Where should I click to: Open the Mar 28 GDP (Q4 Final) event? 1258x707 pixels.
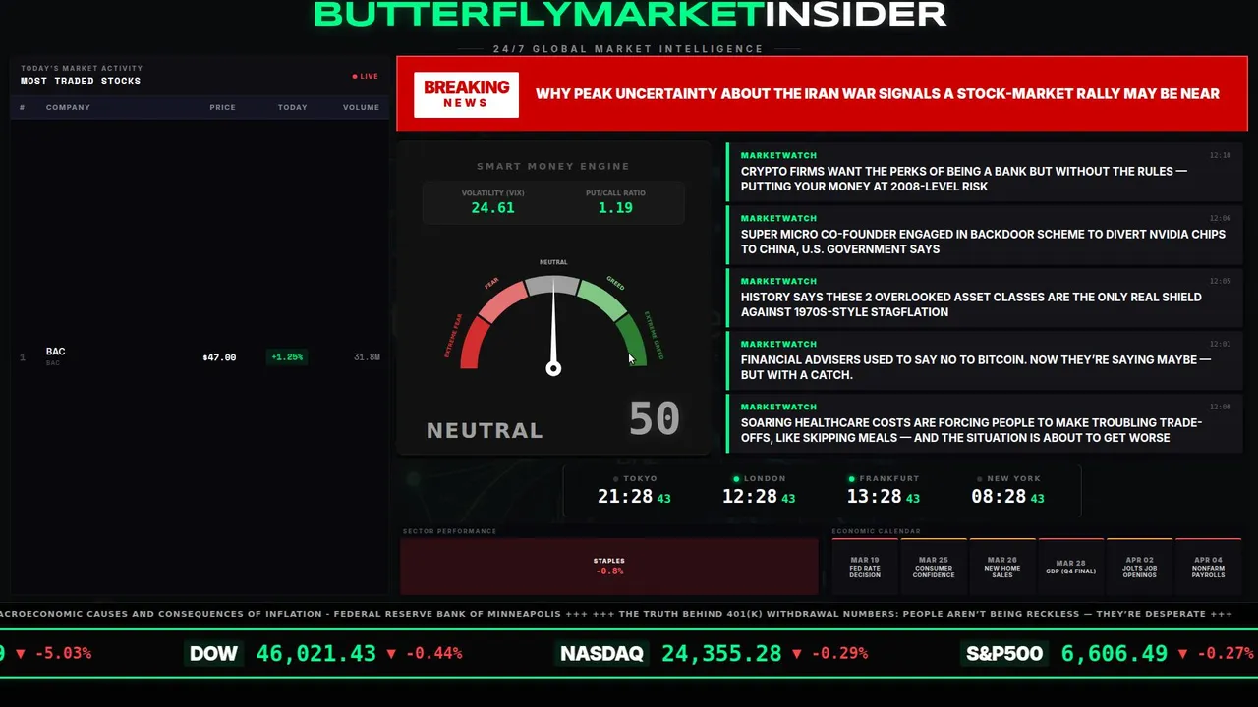(x=1071, y=567)
